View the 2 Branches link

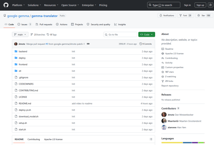38,34
